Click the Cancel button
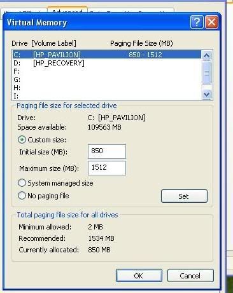Screen dimensions: 233x293 (x=190, y=276)
